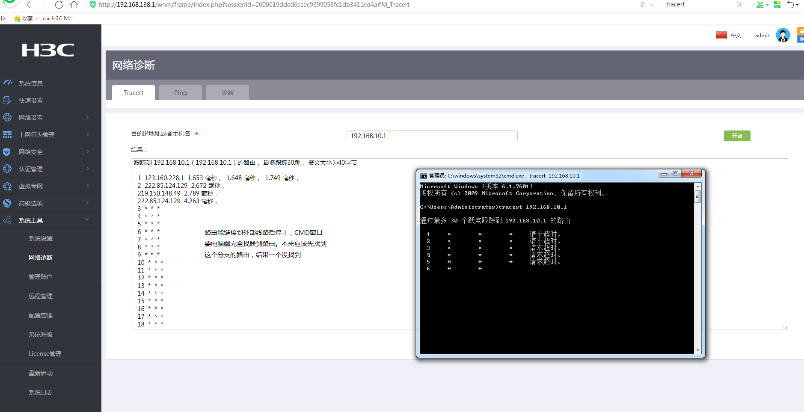The width and height of the screenshot is (804, 412).
Task: Open 系统升级 in the sidebar submenu
Action: pyautogui.click(x=41, y=335)
